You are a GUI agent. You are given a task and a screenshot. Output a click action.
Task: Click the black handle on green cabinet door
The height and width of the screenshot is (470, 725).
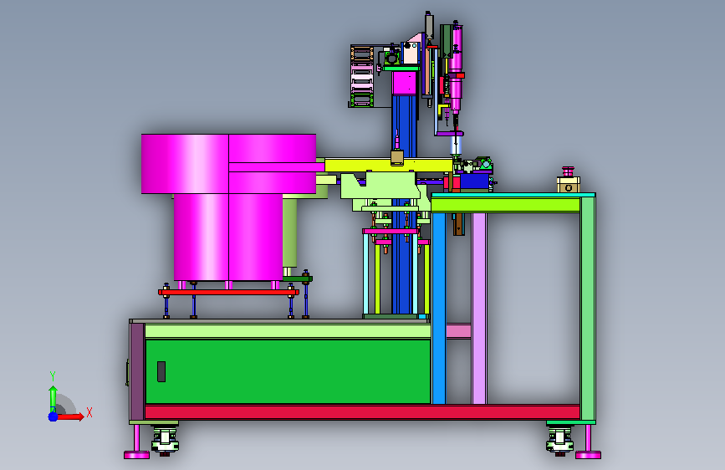[161, 371]
